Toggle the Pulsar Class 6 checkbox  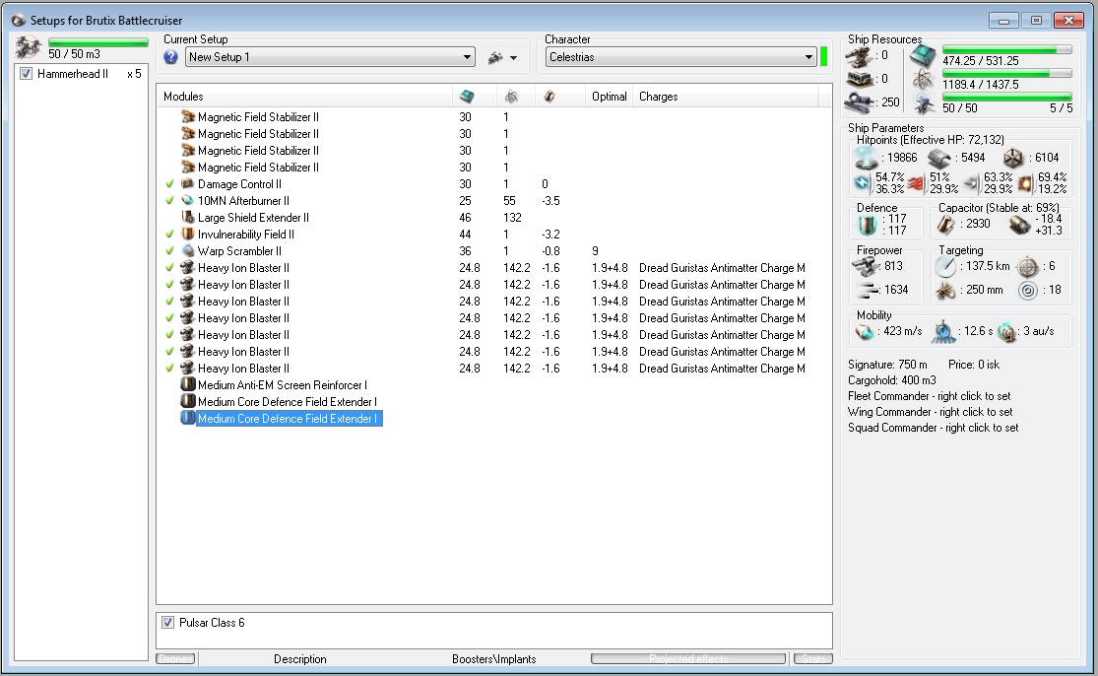[x=168, y=622]
